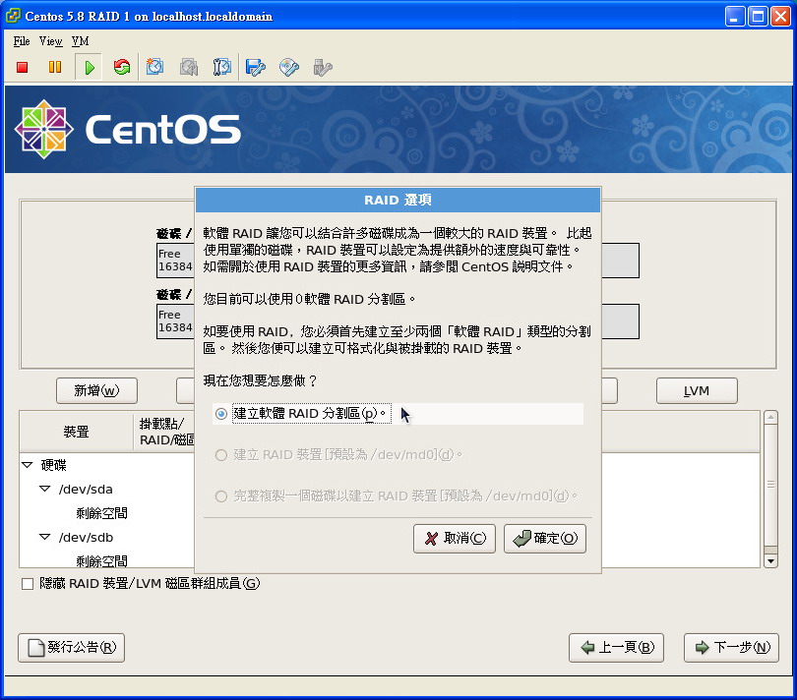Open the File menu

[22, 41]
